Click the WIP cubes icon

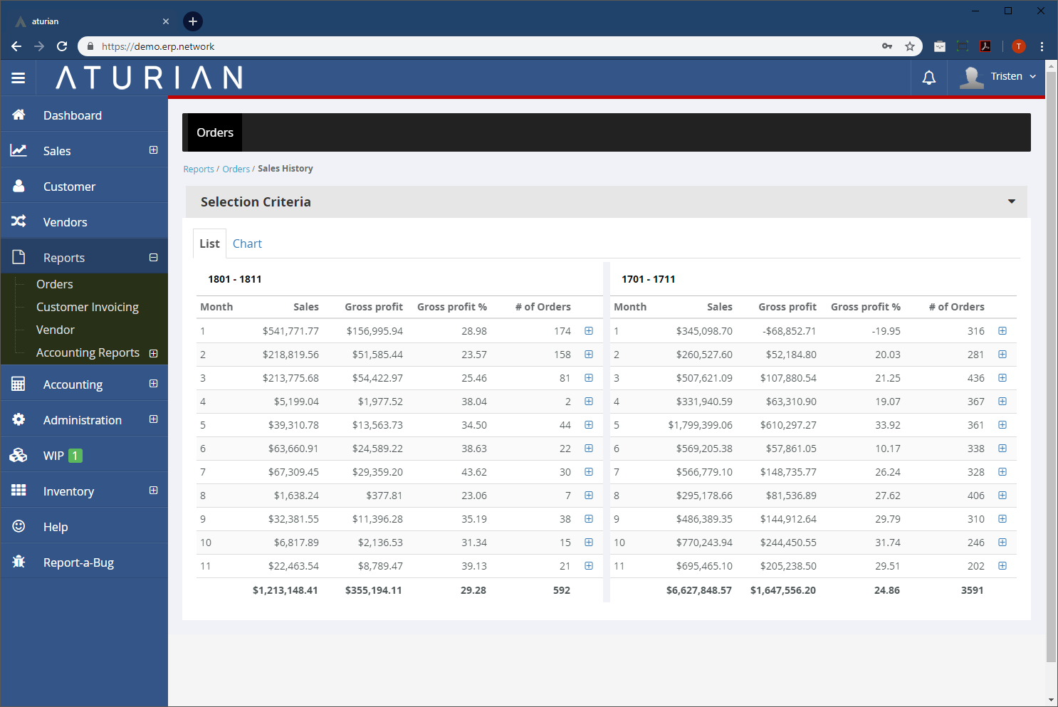click(19, 455)
